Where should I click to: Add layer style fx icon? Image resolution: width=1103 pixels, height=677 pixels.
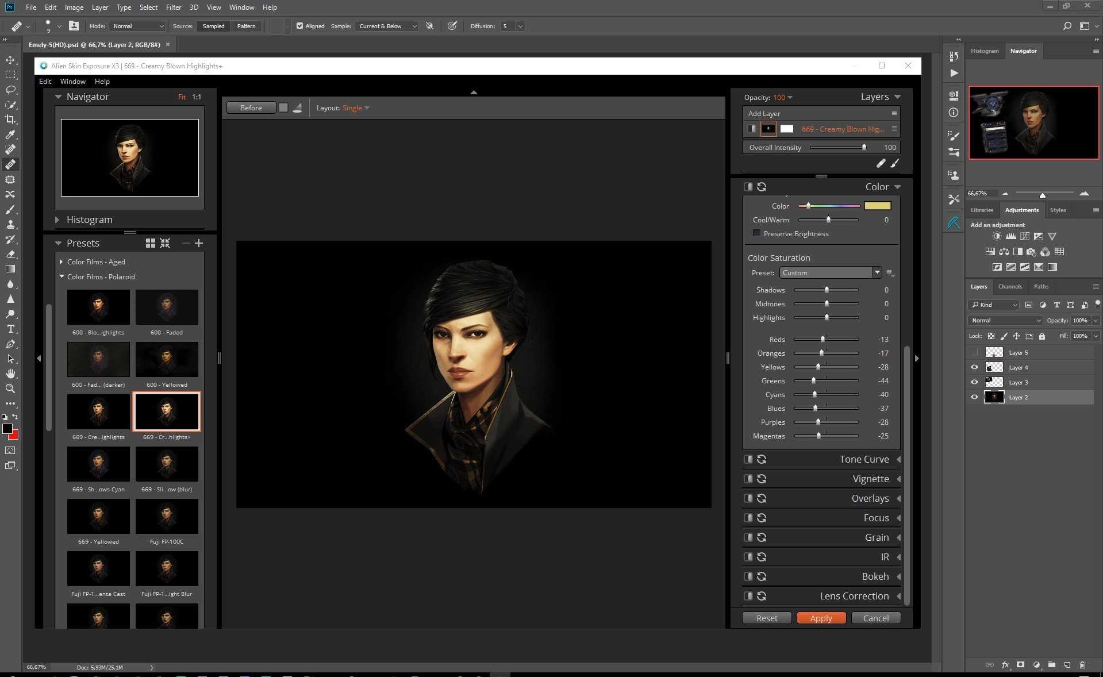point(1005,665)
